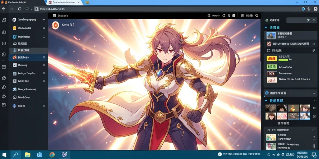
Task: Open the list row with the blue cloud icon
Action: [x=28, y=89]
